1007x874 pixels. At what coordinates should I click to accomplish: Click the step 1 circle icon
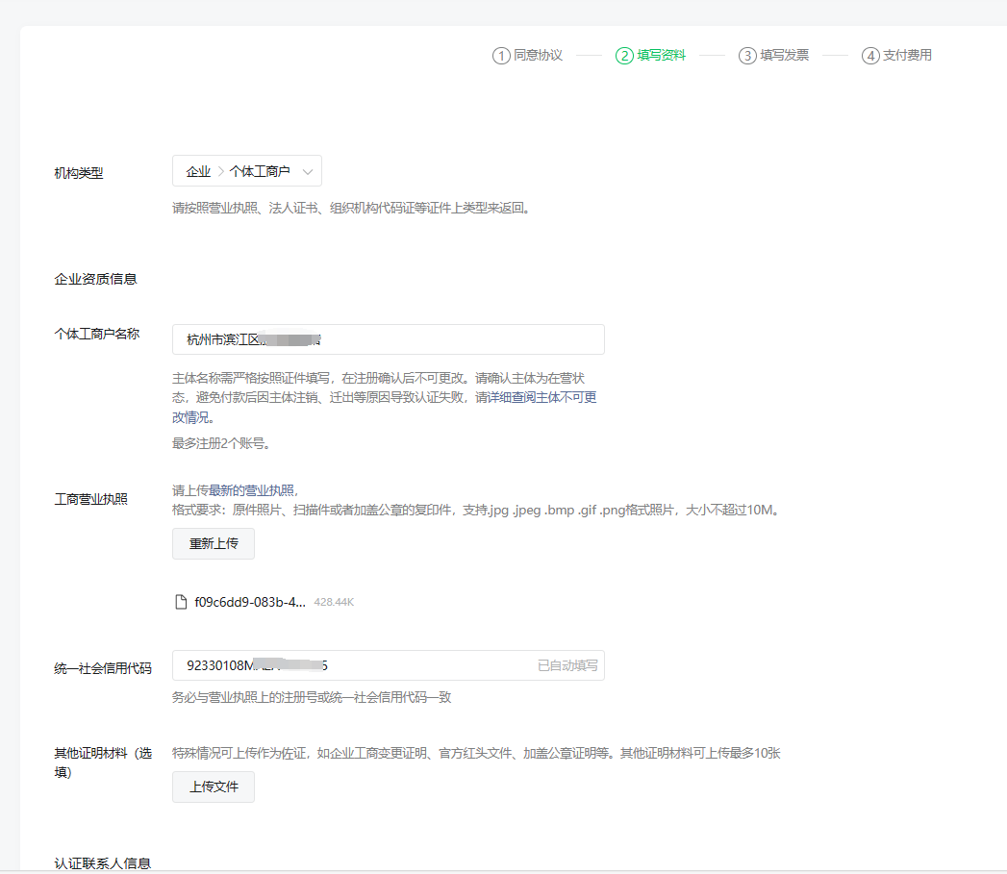pyautogui.click(x=501, y=56)
